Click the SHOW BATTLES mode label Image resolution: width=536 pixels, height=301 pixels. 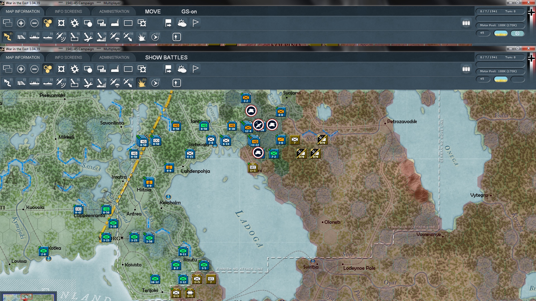click(166, 57)
